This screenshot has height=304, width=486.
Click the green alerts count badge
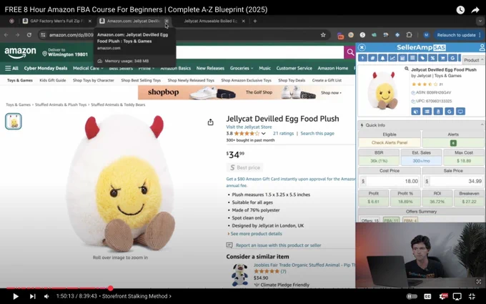pyautogui.click(x=453, y=143)
